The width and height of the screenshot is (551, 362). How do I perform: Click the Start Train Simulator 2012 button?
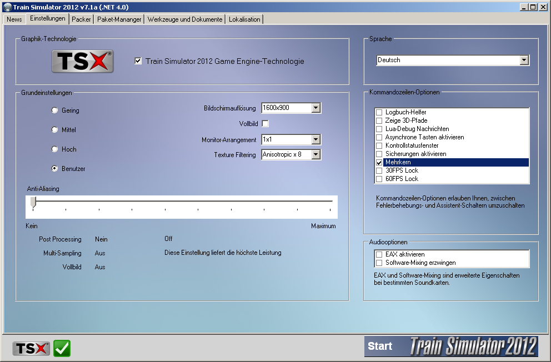pyautogui.click(x=451, y=346)
